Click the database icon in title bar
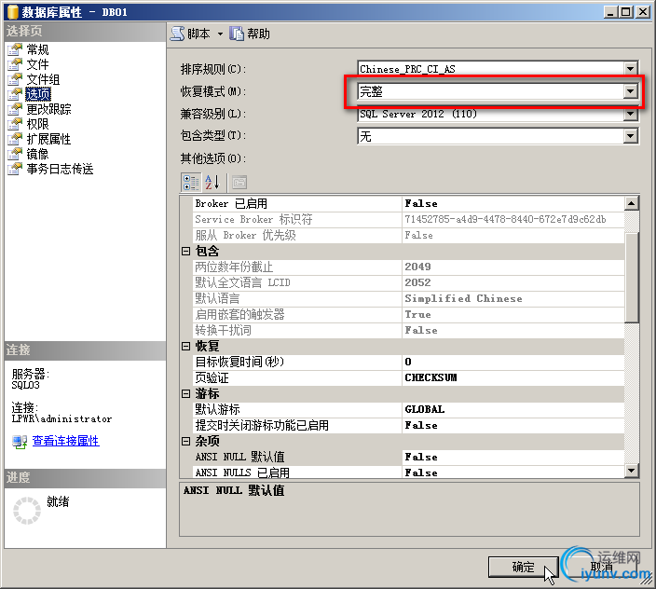This screenshot has height=589, width=656. coord(13,12)
